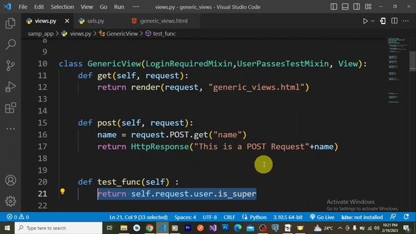This screenshot has width=416, height=234.
Task: Open Customize Layout icon in title bar
Action: 369,6
